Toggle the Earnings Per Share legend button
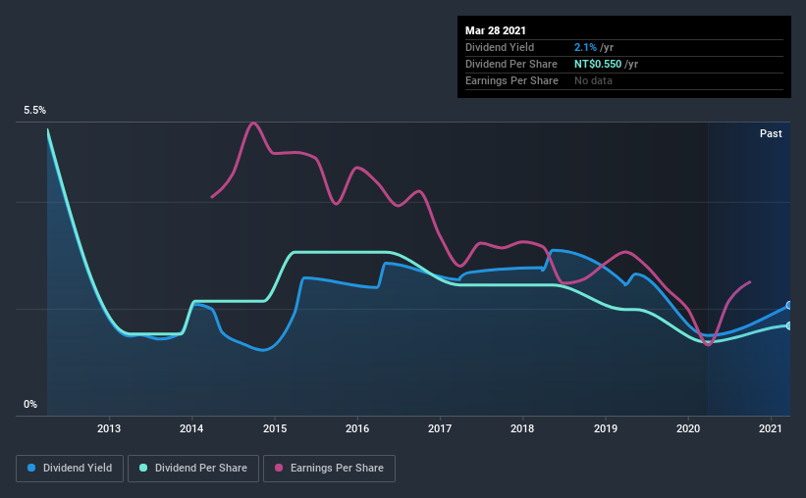806x498 pixels. tap(329, 469)
